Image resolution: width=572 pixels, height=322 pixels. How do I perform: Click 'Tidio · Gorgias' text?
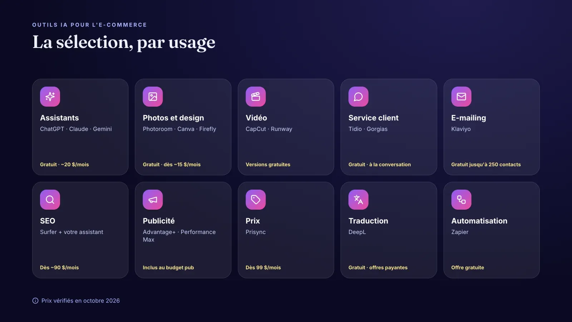coord(368,129)
